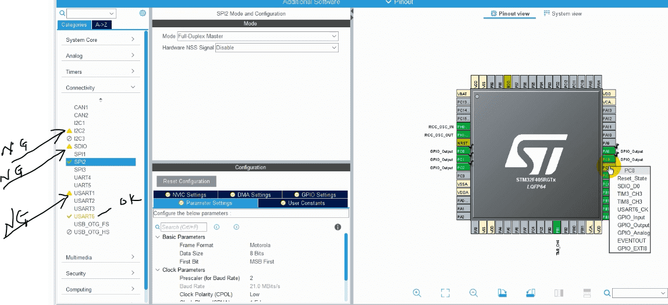
Task: Open the Pinout menu at top
Action: coord(399,2)
